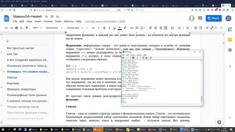
Task: Click the Undo icon in Docs toolbar
Action: coord(7,28)
